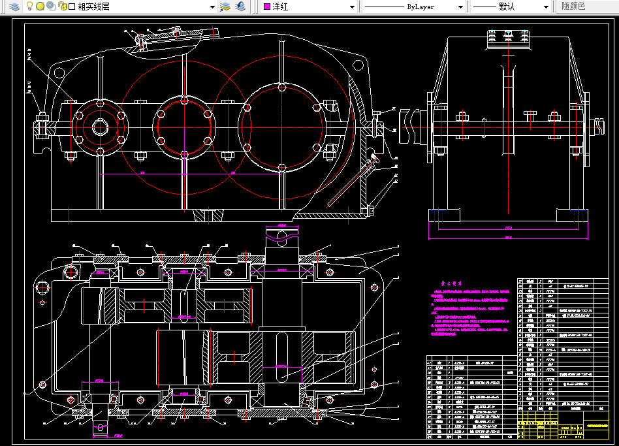
Task: Toggle the layer lock padlock icon
Action: [62, 6]
